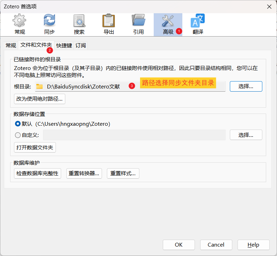Open the 翻译 translate preferences pane
The image size is (277, 256).
(x=198, y=24)
